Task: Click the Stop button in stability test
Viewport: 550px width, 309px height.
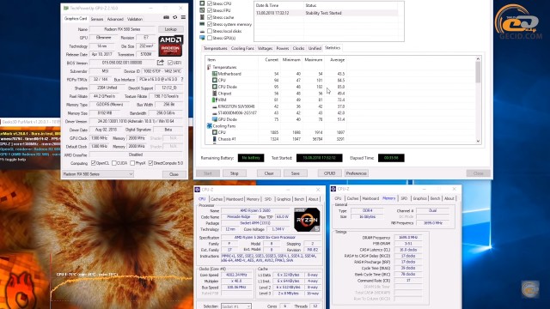Action: pyautogui.click(x=235, y=173)
